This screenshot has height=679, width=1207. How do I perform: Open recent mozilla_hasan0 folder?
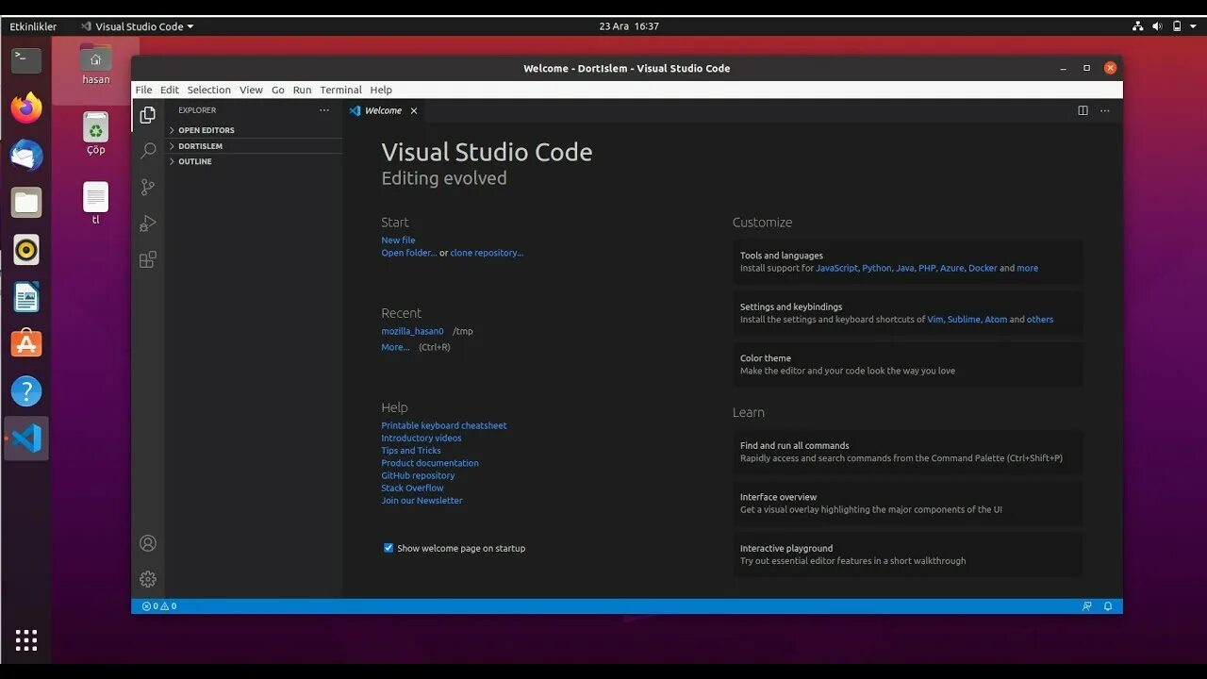pyautogui.click(x=412, y=331)
